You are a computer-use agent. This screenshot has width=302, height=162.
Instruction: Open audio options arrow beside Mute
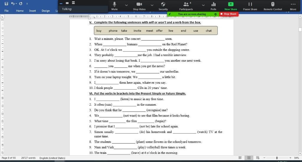[126, 5]
